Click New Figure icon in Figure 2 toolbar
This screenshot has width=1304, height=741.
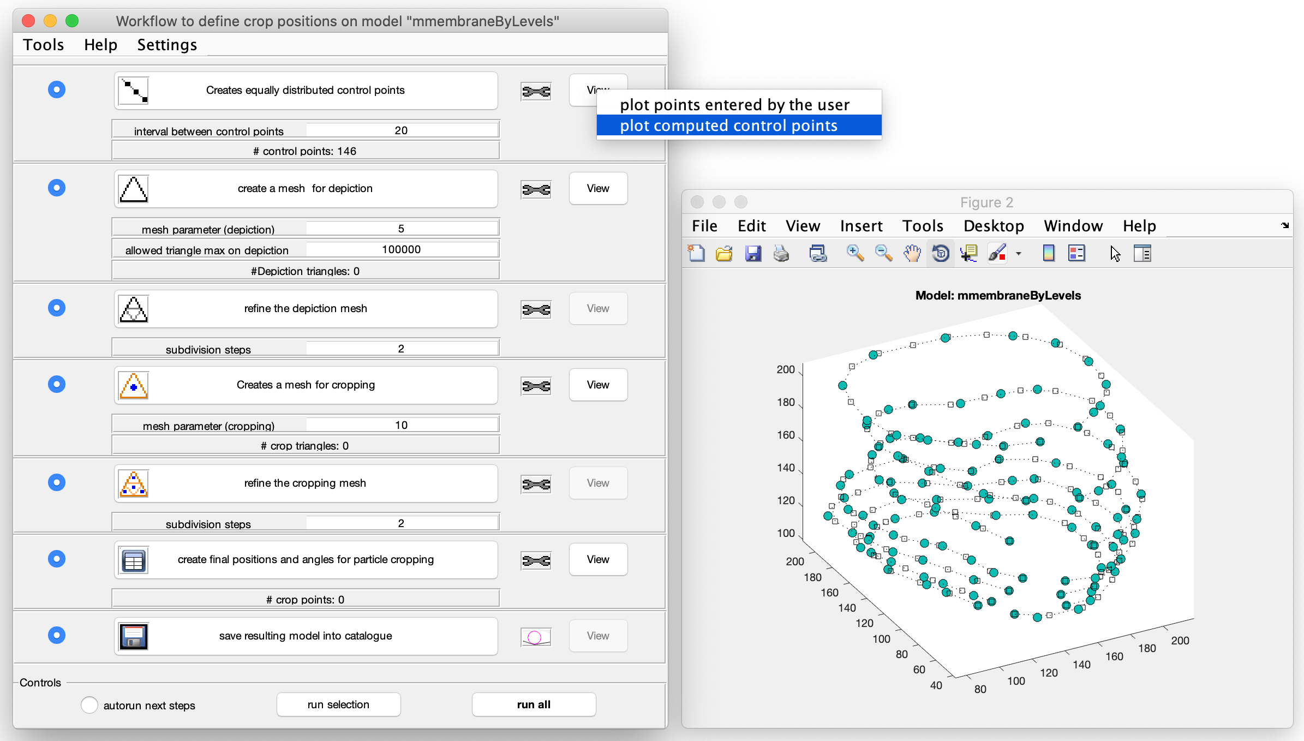(x=696, y=254)
